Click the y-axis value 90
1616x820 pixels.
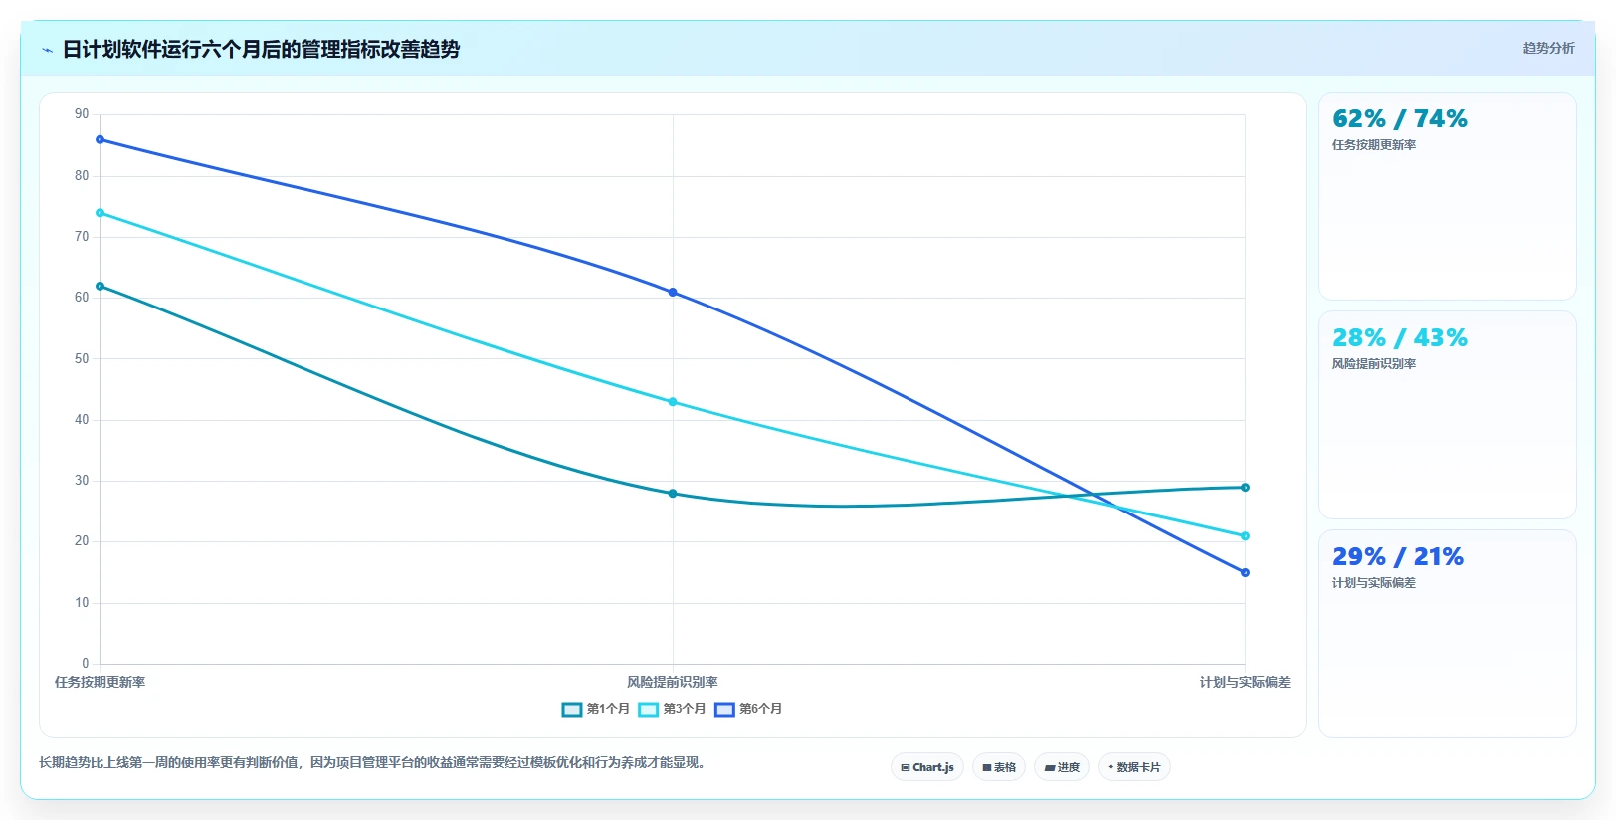point(82,114)
